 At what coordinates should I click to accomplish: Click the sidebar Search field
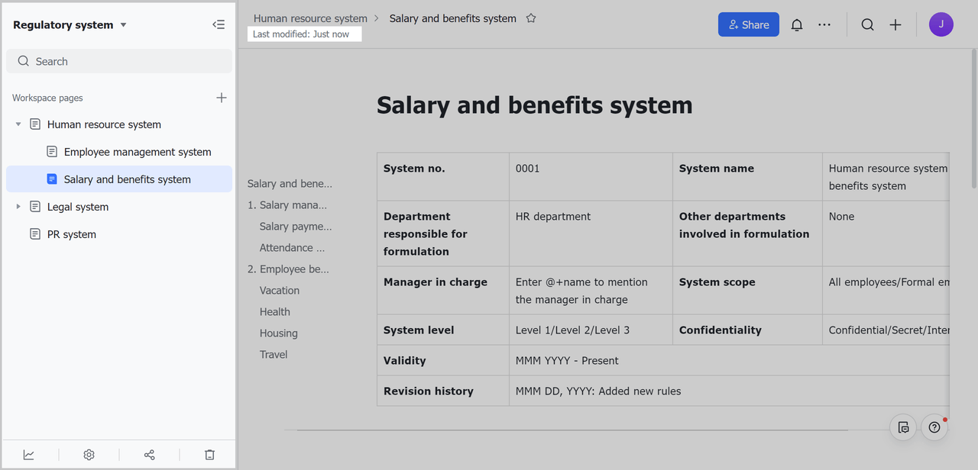tap(119, 61)
